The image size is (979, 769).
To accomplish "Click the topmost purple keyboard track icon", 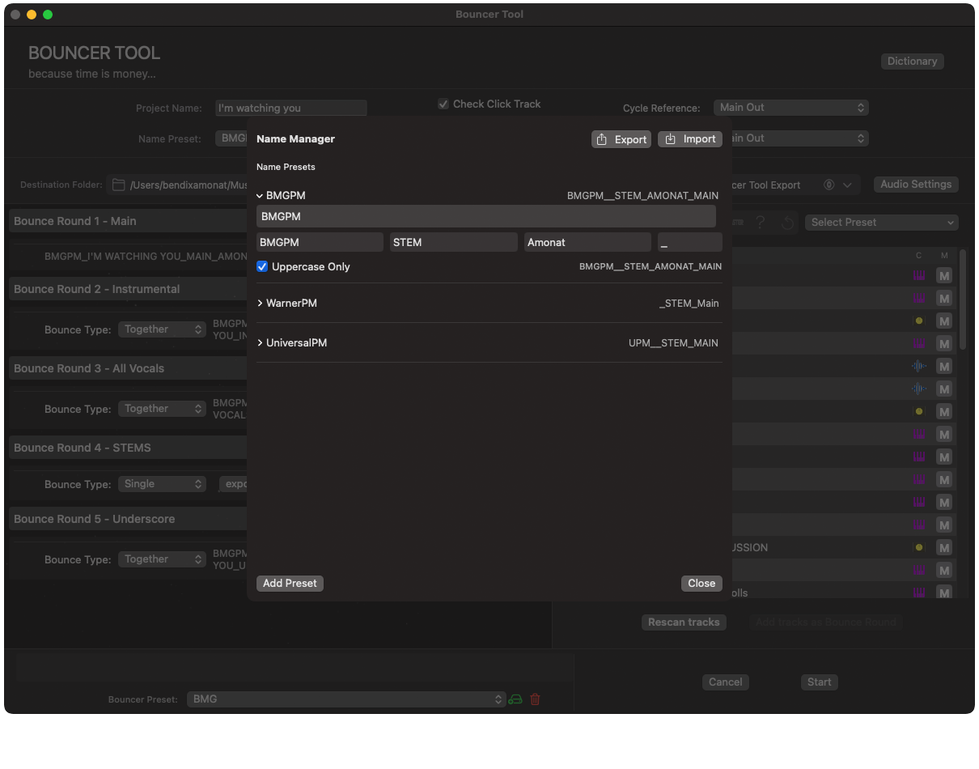I will point(919,276).
